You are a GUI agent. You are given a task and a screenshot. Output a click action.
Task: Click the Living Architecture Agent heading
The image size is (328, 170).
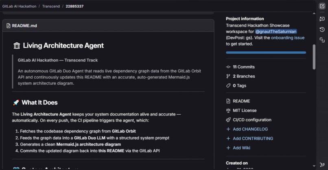(63, 46)
